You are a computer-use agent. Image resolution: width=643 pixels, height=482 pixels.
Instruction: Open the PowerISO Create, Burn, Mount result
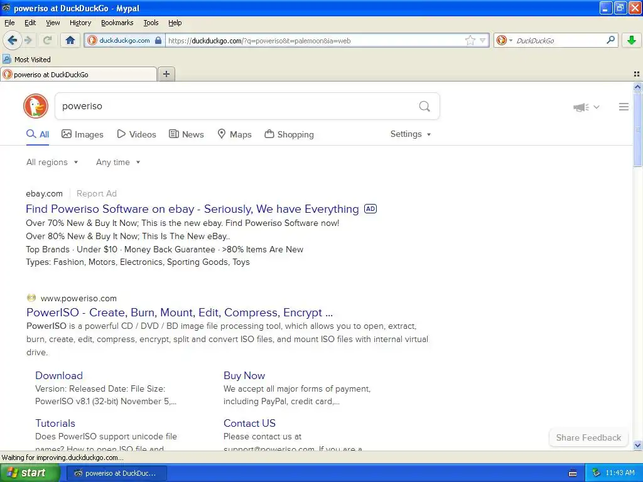tap(180, 313)
